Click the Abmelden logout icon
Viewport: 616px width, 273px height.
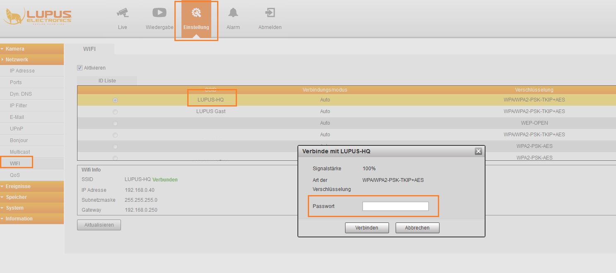point(270,13)
